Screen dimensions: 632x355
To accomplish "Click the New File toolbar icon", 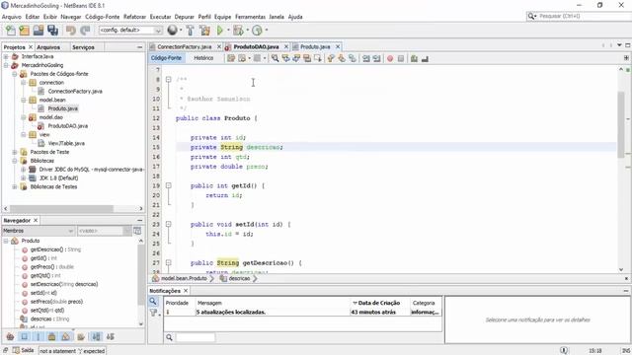I will coord(11,31).
